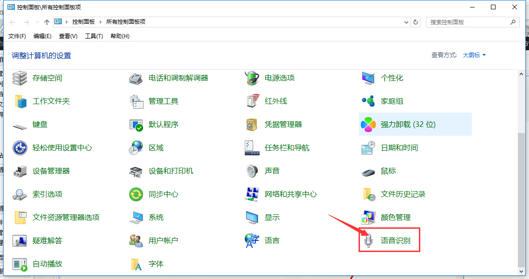Image resolution: width=529 pixels, height=279 pixels.
Task: Open the 索引选项 indexing options icon
Action: click(x=20, y=194)
